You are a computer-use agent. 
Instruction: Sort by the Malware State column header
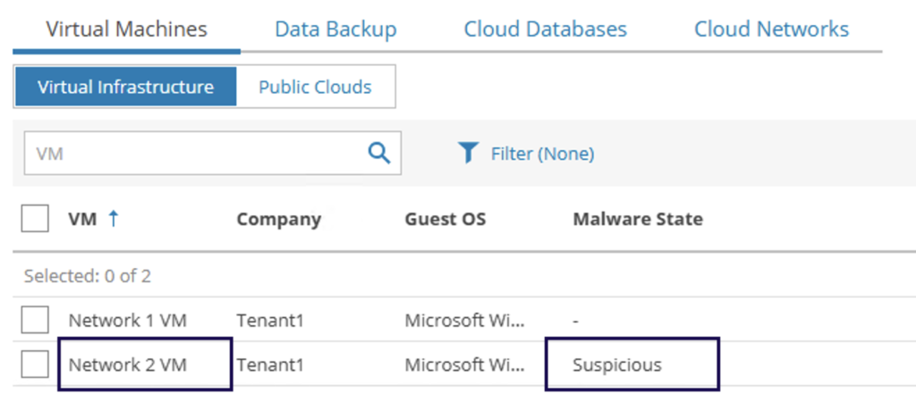637,219
